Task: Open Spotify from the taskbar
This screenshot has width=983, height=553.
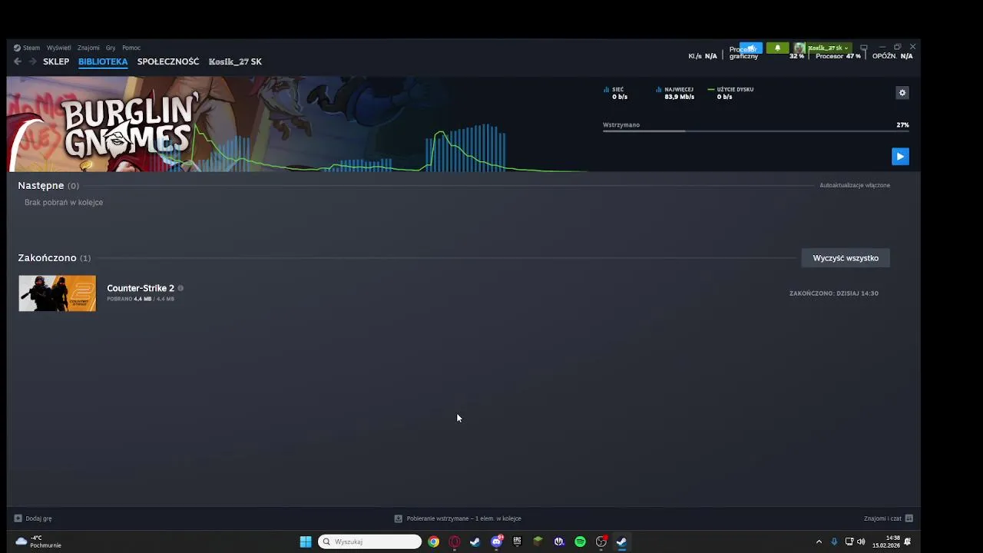Action: point(580,541)
